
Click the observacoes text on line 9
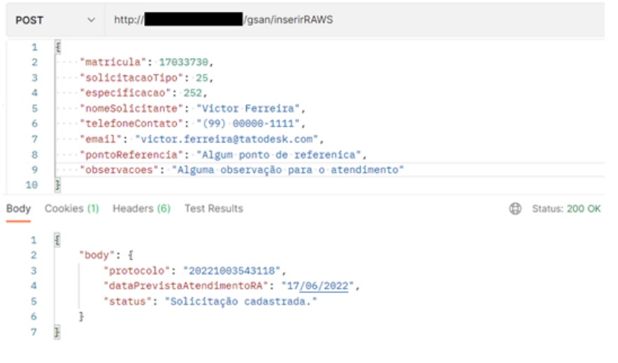pos(287,170)
